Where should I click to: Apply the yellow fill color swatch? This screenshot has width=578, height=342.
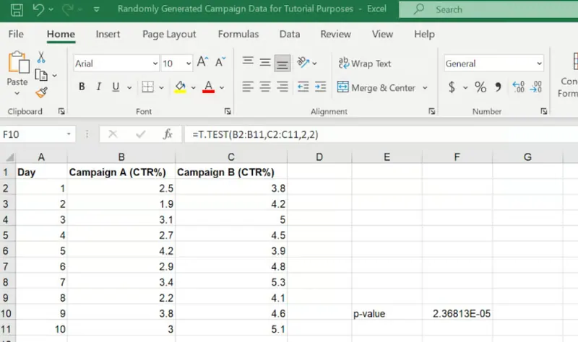[x=181, y=87]
